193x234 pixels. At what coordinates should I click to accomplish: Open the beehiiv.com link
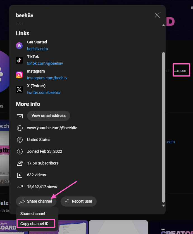(x=37, y=49)
